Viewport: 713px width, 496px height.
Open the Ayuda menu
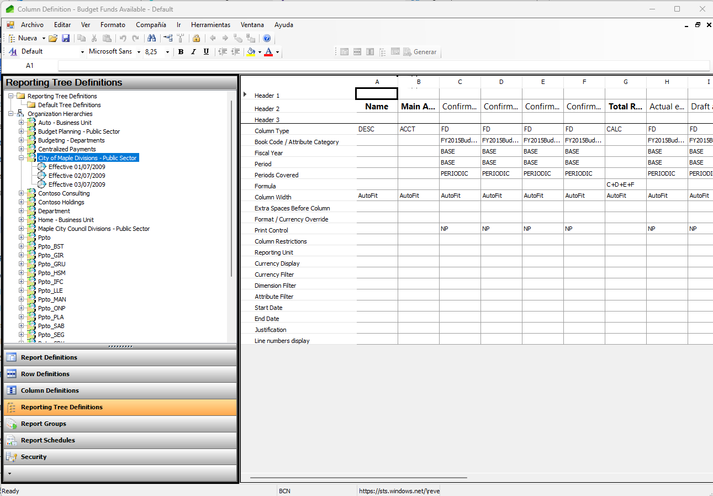pyautogui.click(x=284, y=25)
